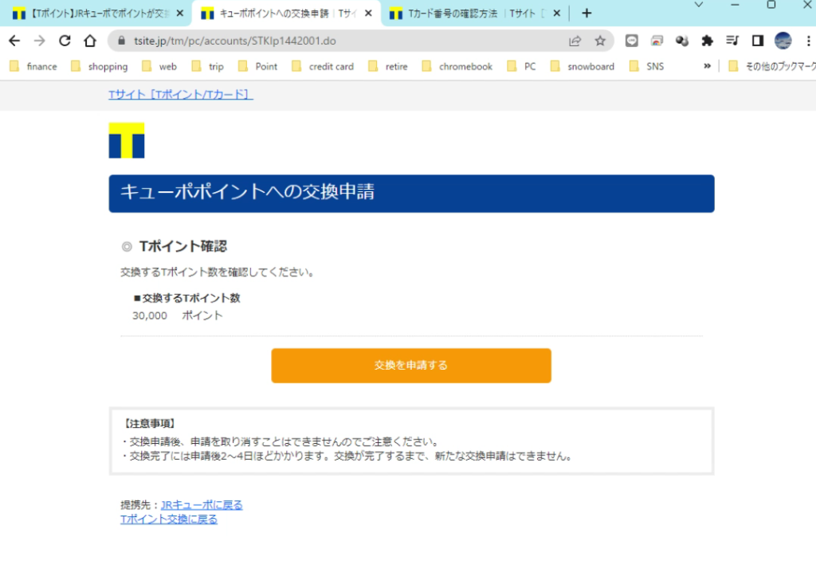The image size is (816, 561).
Task: Open the その他のブックマーク folder
Action: click(x=771, y=66)
